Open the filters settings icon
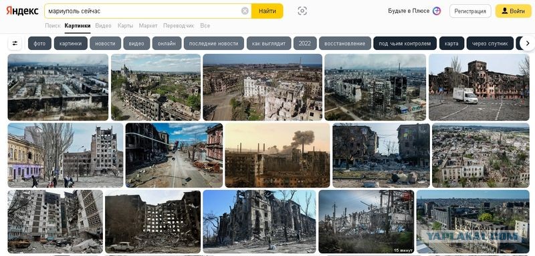The height and width of the screenshot is (256, 535). (15, 43)
